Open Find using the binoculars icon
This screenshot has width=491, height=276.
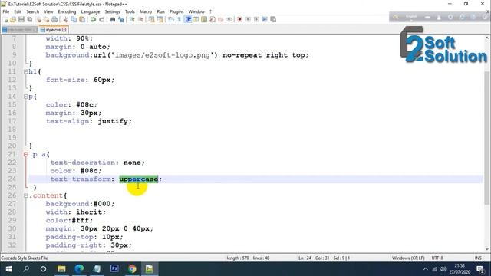[113, 19]
